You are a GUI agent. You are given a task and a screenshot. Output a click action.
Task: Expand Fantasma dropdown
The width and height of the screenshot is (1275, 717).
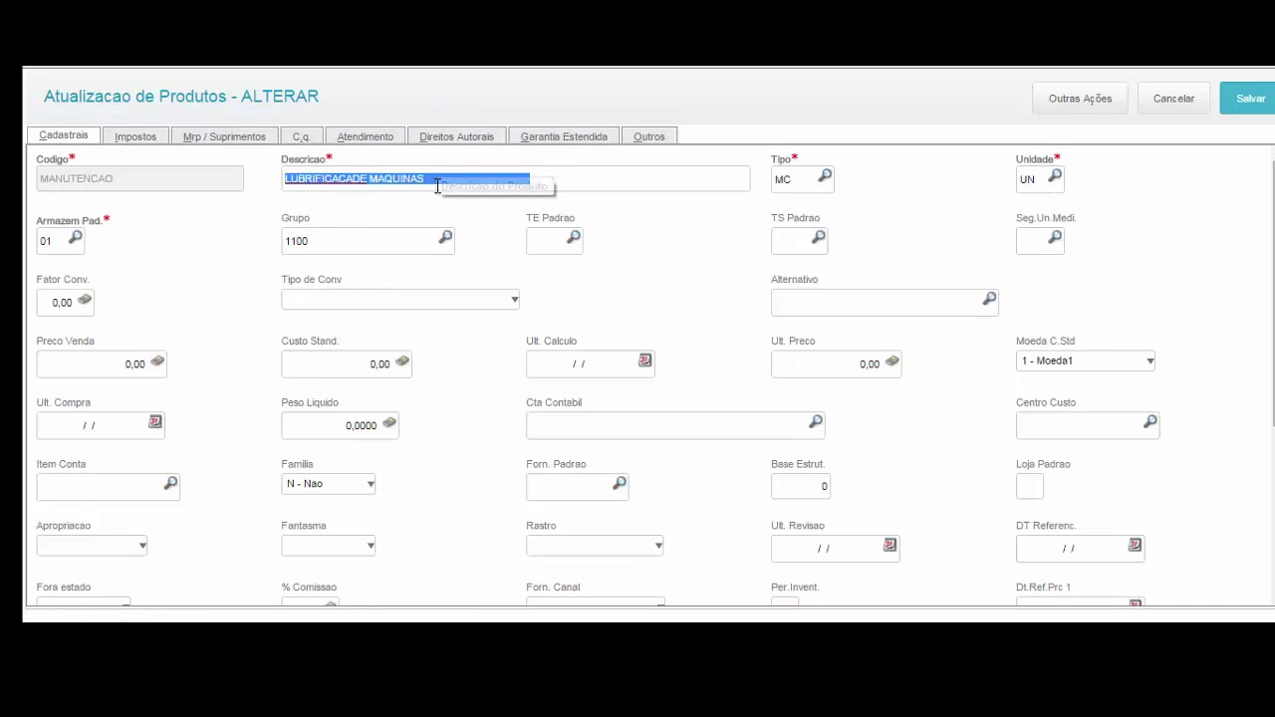[370, 546]
